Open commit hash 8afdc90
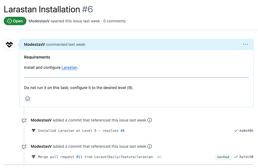258x168 pixels. click(246, 157)
